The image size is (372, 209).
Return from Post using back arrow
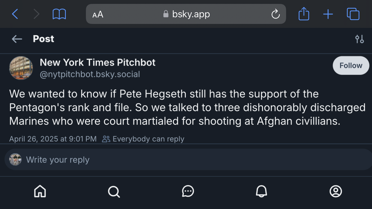coord(17,39)
